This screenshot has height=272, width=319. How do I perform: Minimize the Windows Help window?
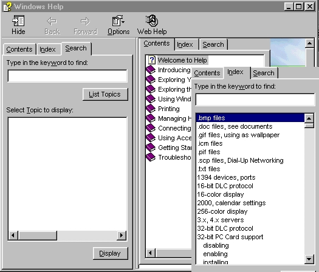click(289, 7)
